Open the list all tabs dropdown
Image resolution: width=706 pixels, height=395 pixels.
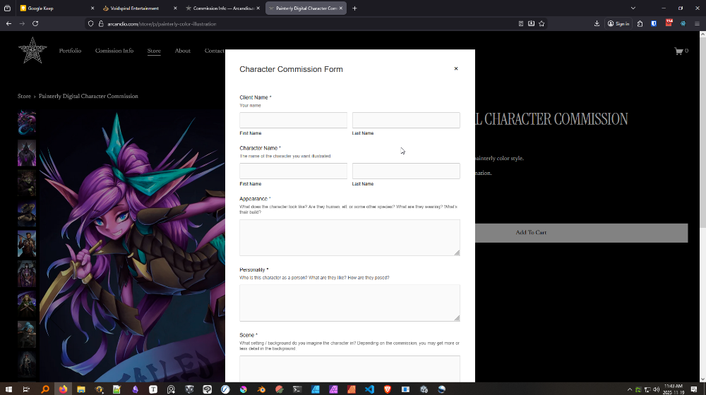(x=633, y=8)
